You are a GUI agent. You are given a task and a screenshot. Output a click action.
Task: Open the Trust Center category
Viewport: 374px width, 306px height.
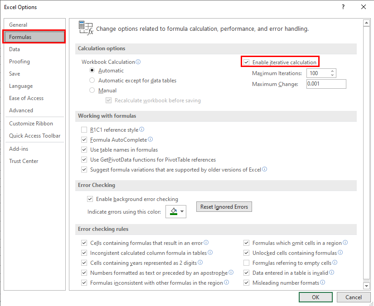34,161
